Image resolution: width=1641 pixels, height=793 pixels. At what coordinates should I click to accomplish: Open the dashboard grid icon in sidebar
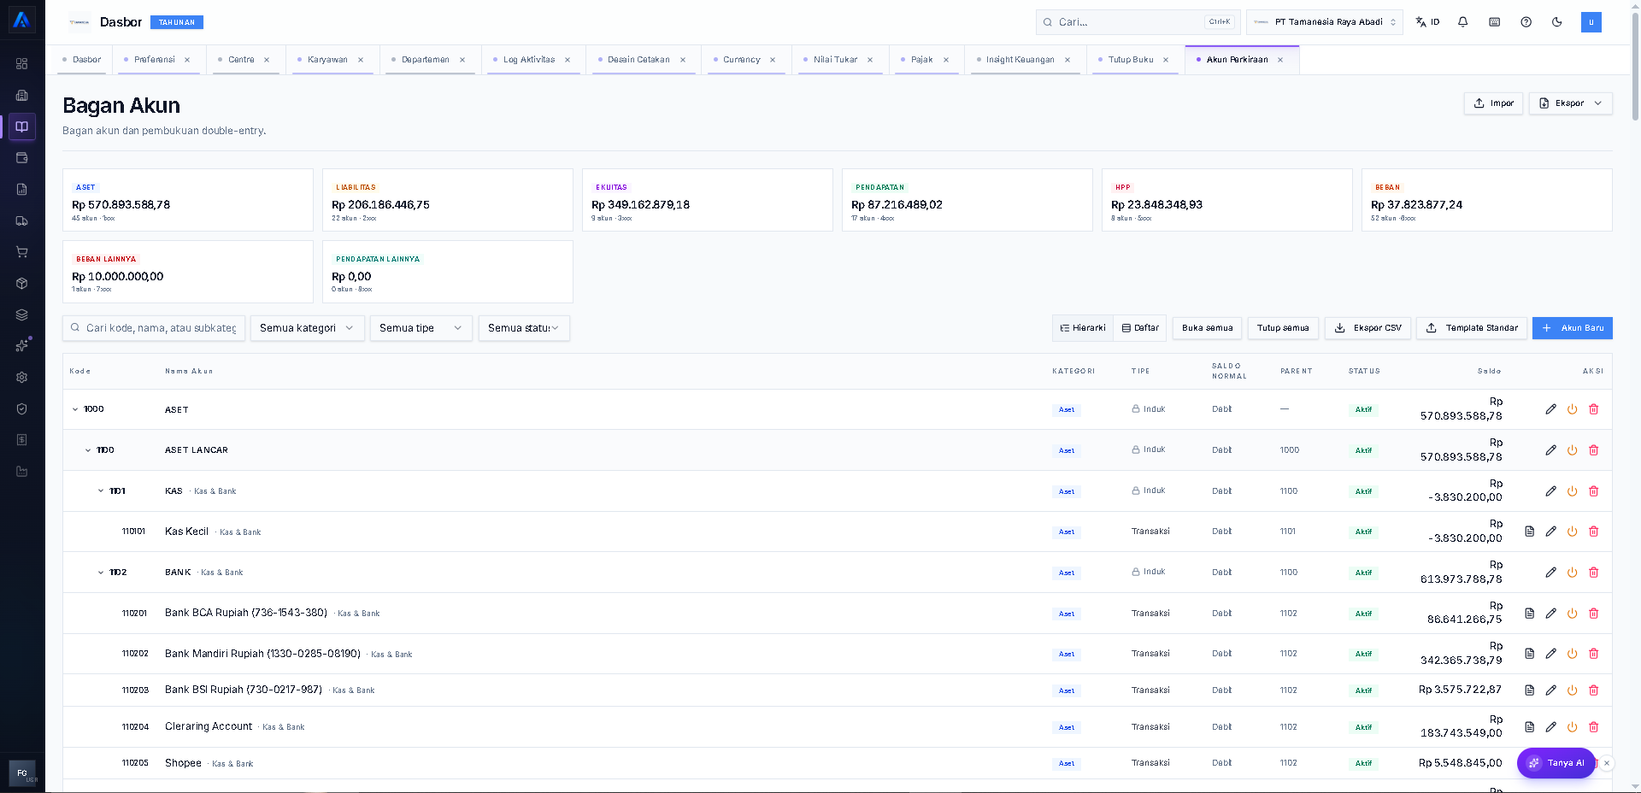coord(22,64)
